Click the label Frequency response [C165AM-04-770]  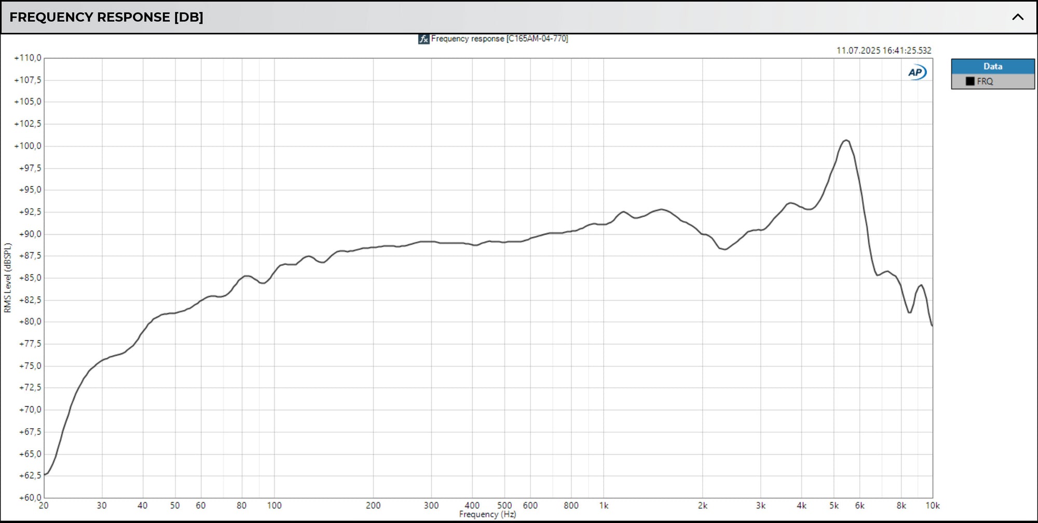coord(501,38)
